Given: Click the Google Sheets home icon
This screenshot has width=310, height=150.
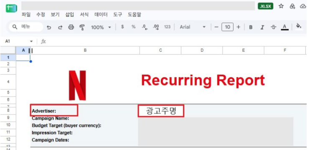Looking at the screenshot, I should [11, 8].
